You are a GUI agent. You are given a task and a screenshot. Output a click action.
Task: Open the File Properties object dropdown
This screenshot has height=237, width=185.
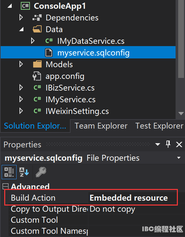pyautogui.click(x=179, y=158)
